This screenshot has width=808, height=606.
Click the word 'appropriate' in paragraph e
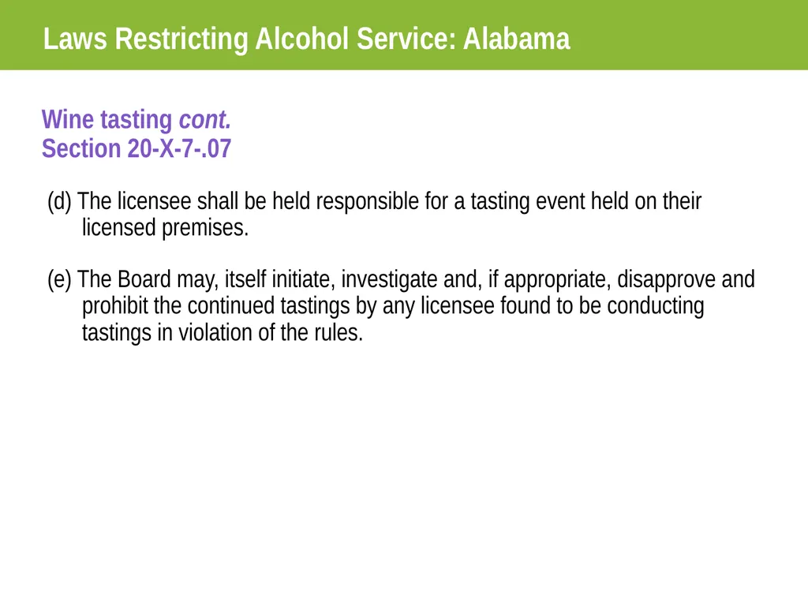[x=557, y=279]
